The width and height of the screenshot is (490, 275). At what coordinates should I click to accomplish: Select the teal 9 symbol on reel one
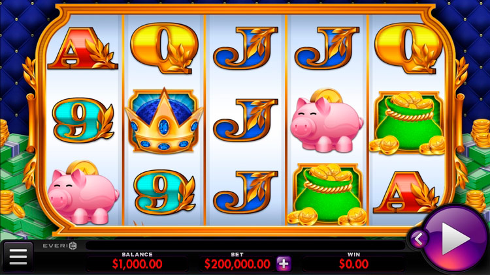pos(83,121)
